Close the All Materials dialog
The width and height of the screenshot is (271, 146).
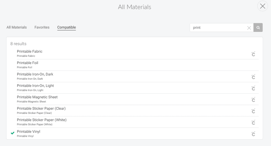(x=263, y=6)
